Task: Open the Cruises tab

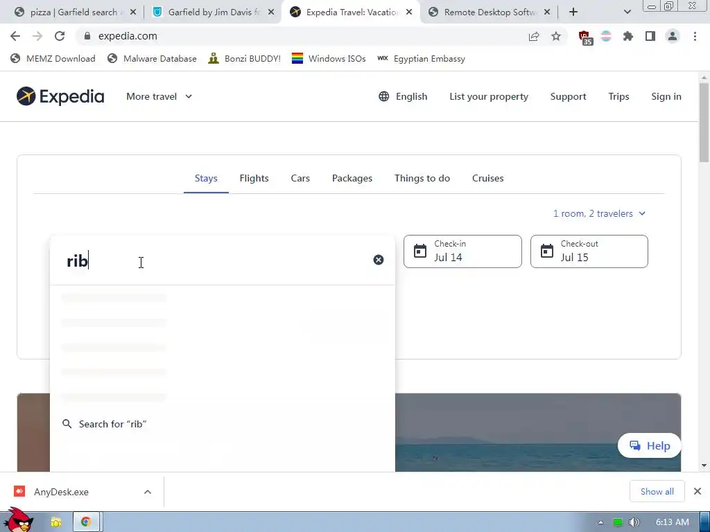Action: point(487,178)
